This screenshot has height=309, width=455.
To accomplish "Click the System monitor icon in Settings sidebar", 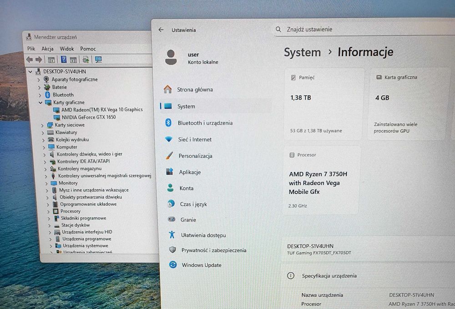I will (x=168, y=106).
